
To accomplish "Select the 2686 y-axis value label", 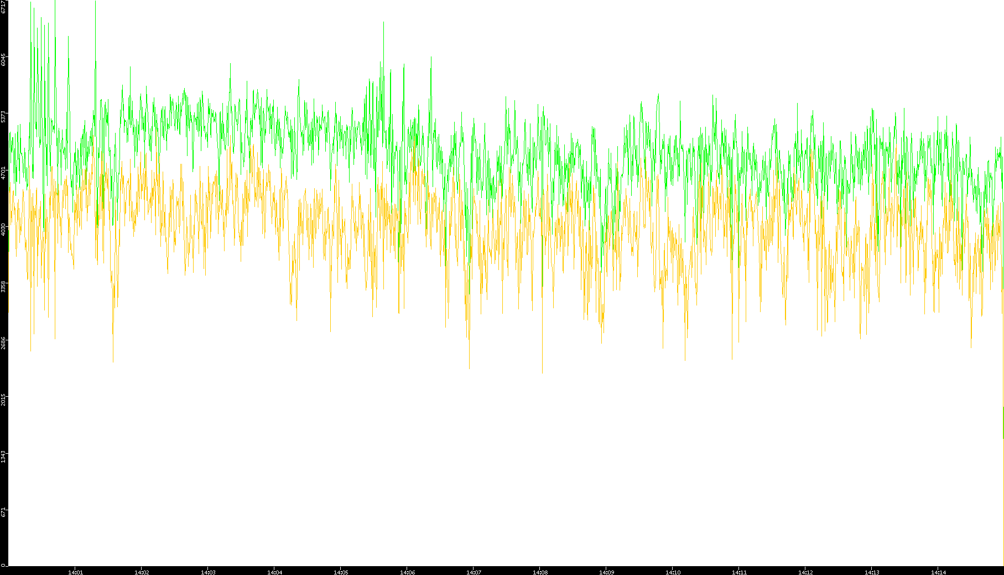I will [x=4, y=342].
